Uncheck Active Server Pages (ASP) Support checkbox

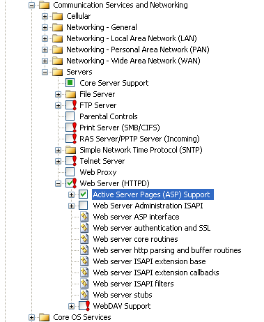click(83, 194)
